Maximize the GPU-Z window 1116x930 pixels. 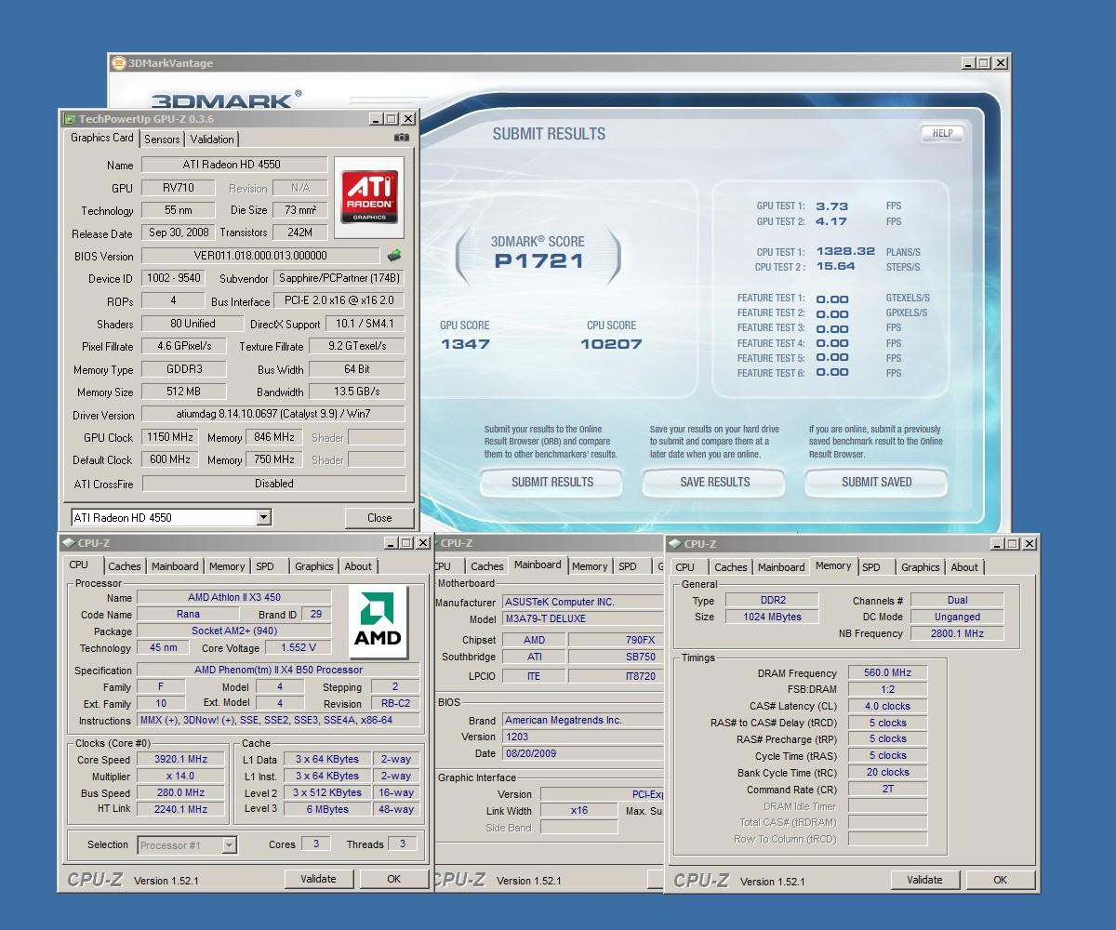(392, 119)
